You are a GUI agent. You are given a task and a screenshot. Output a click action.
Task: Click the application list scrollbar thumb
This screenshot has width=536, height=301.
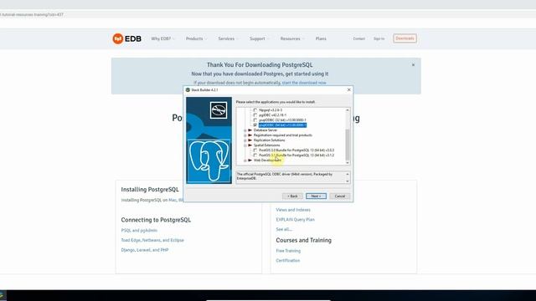click(x=348, y=145)
